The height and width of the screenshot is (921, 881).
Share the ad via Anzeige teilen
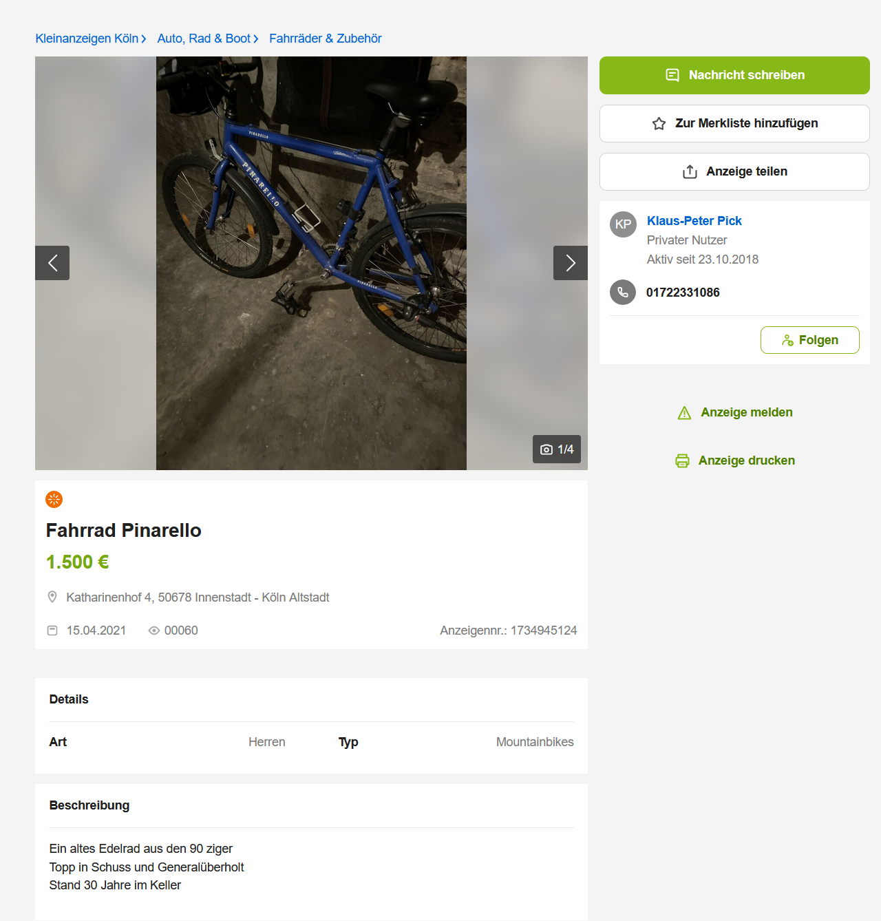[734, 171]
